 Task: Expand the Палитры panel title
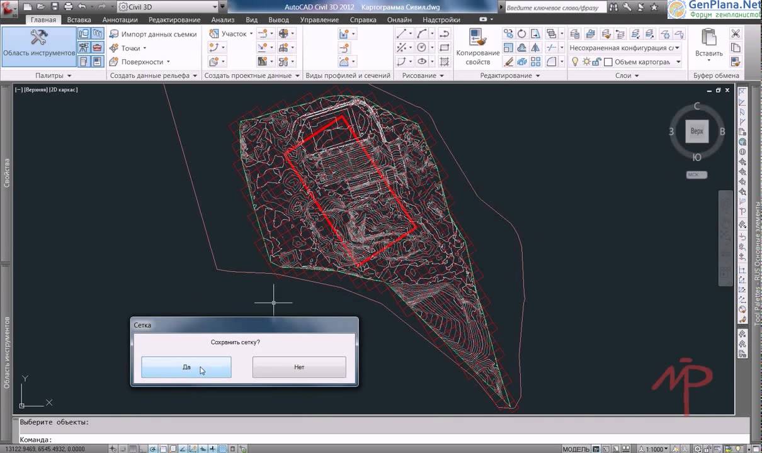point(54,75)
